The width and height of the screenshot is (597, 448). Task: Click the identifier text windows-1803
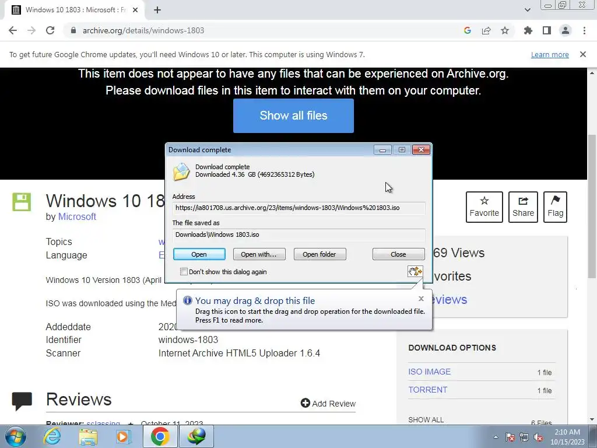tap(188, 339)
